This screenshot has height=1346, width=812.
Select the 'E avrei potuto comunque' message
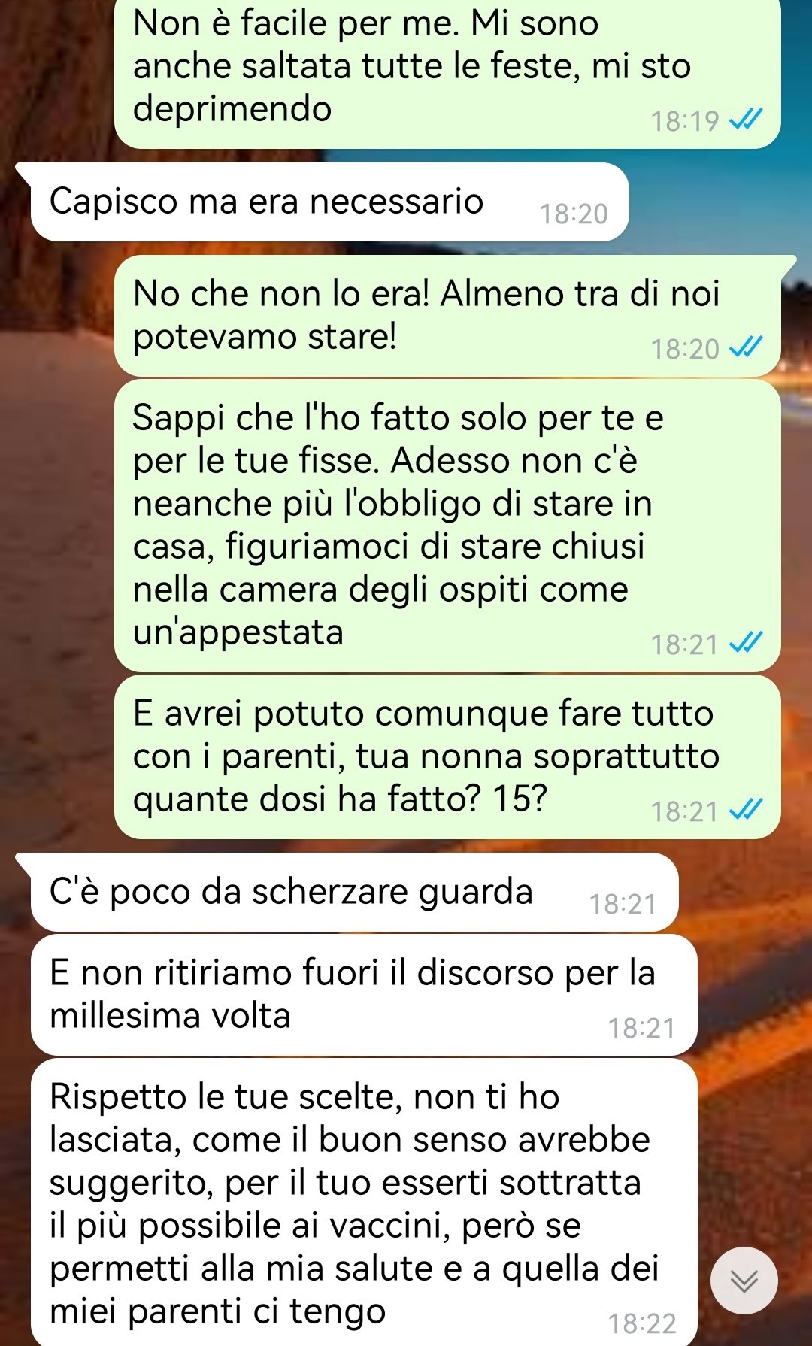447,756
